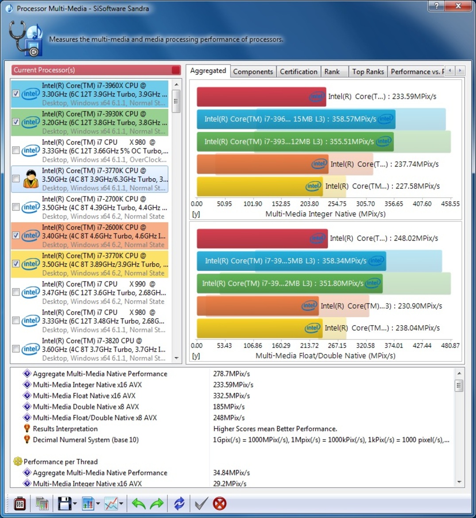Open the Top Ranks tab
The image size is (476, 518).
point(368,72)
